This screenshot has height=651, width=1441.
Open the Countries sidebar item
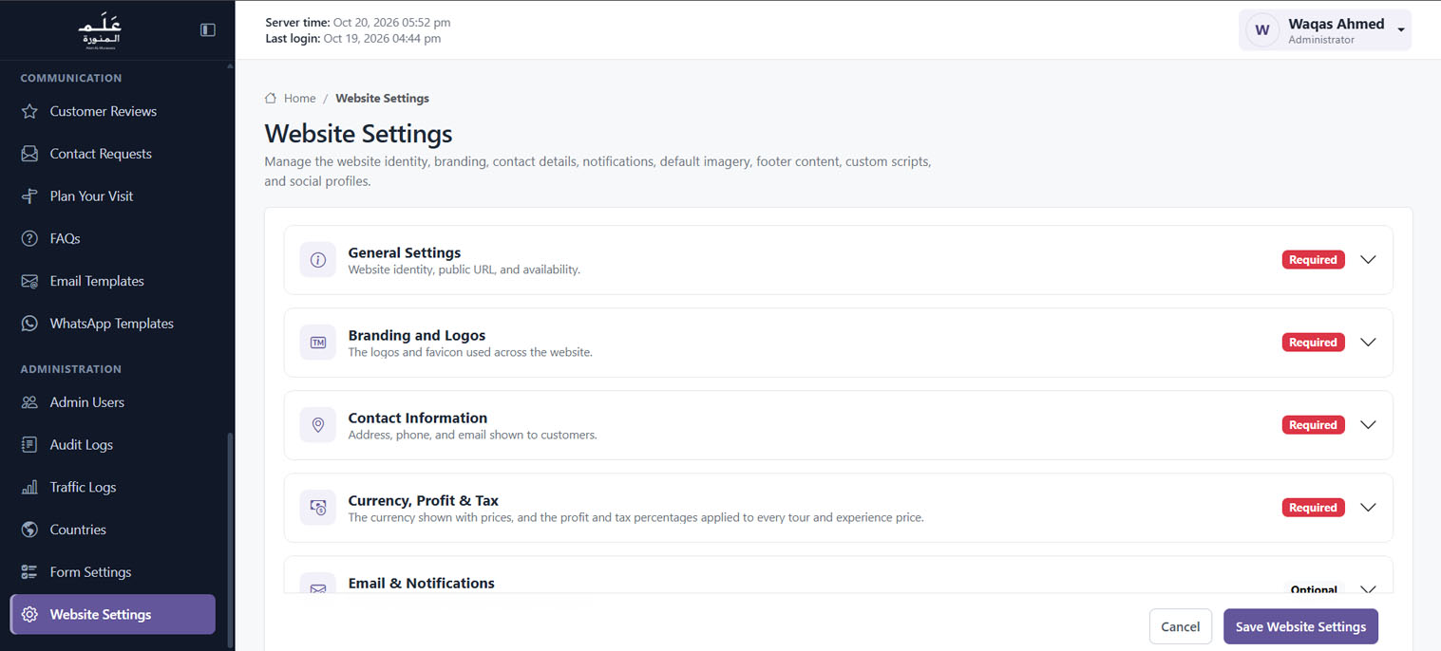tap(113, 530)
